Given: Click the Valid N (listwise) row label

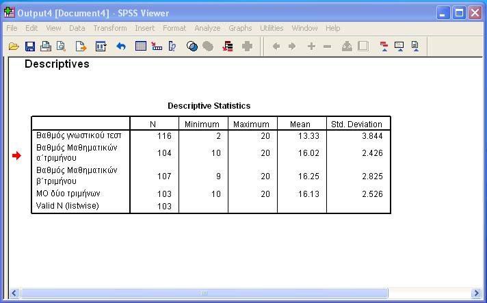Looking at the screenshot, I should tap(68, 205).
